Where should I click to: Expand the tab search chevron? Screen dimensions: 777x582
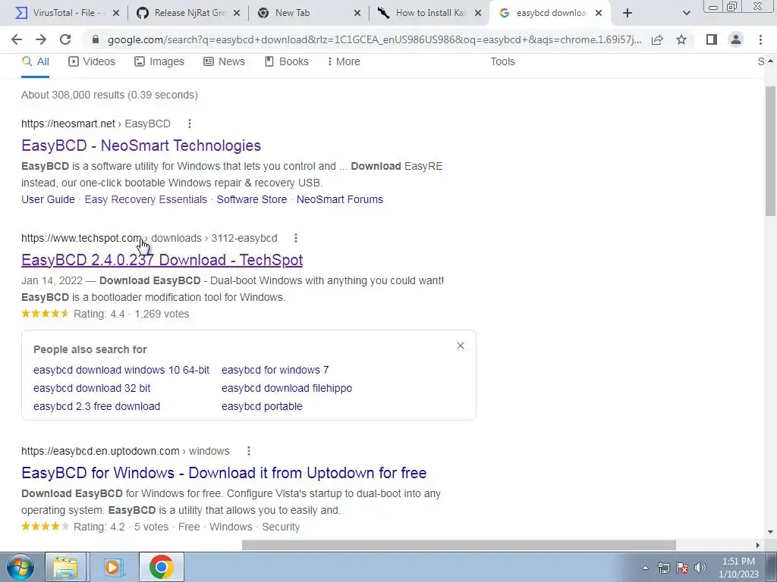tap(686, 14)
